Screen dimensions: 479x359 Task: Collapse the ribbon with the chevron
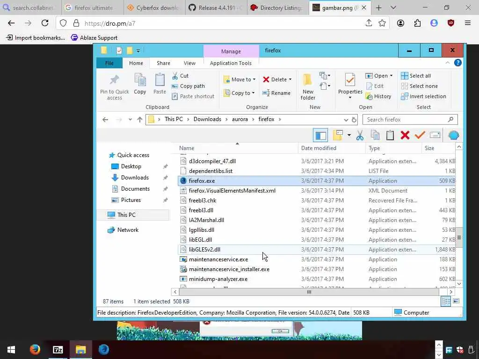pos(448,63)
